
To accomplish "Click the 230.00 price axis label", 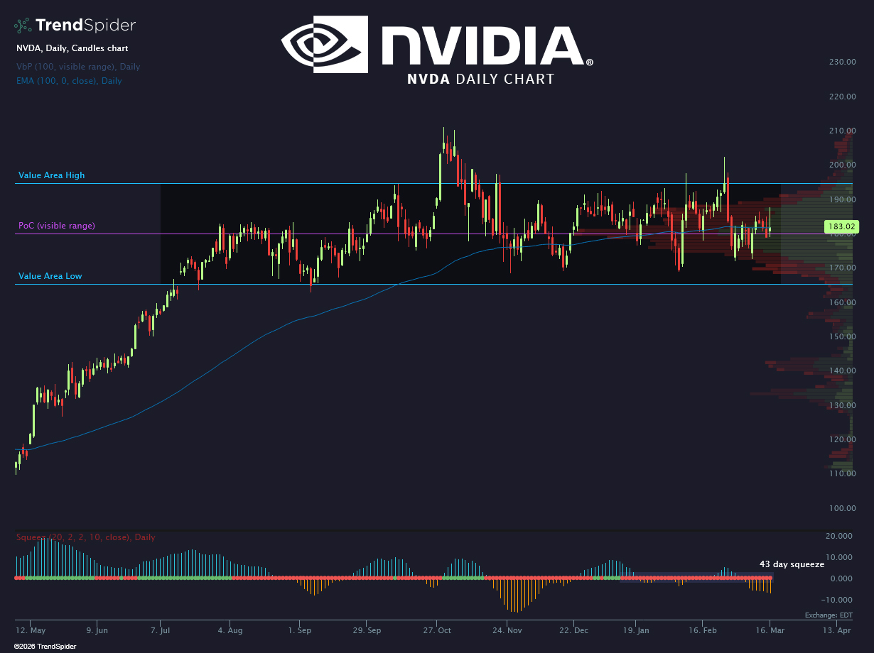I will click(842, 62).
